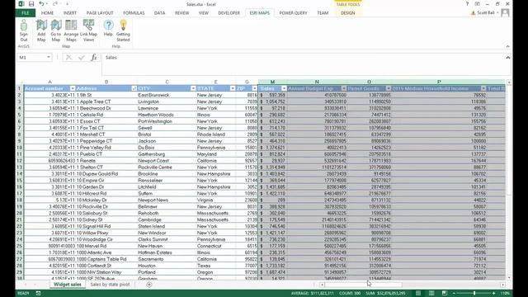Switch to the FORMULAS ribbon tab
Image resolution: width=528 pixels, height=297 pixels.
[134, 13]
